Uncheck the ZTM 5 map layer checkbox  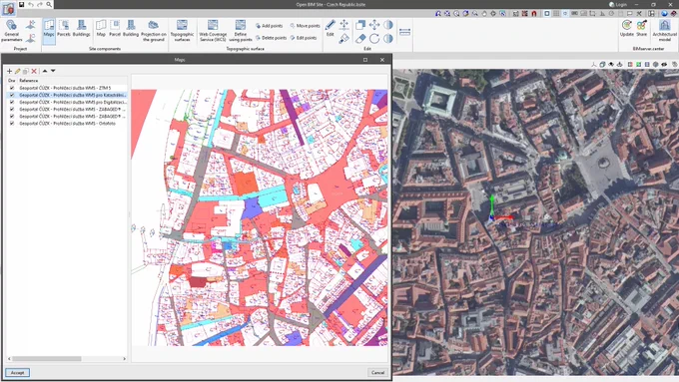(12, 88)
